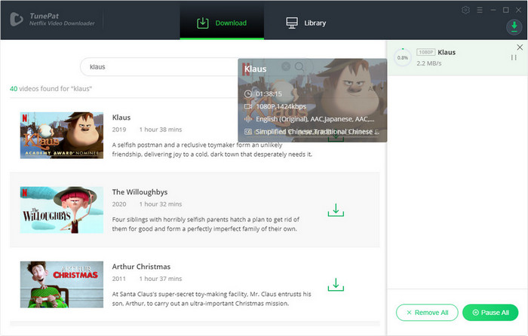Viewport: 528px width, 336px height.
Task: Open the settings gear in title bar
Action: click(465, 10)
